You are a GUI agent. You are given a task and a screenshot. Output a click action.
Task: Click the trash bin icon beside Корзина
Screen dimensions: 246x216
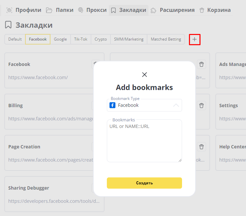tap(202, 10)
